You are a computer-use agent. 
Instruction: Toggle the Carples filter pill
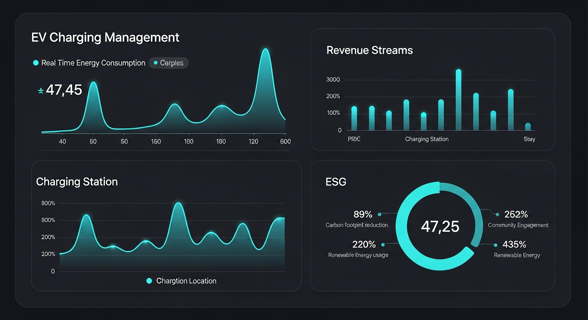pos(169,63)
